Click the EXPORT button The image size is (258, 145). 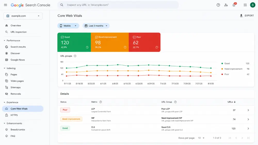247,16
